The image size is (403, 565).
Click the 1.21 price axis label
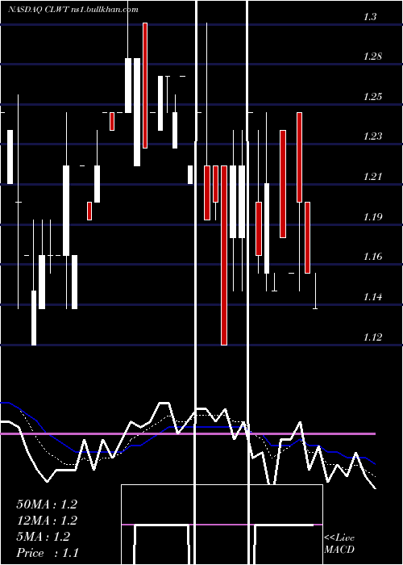[372, 177]
